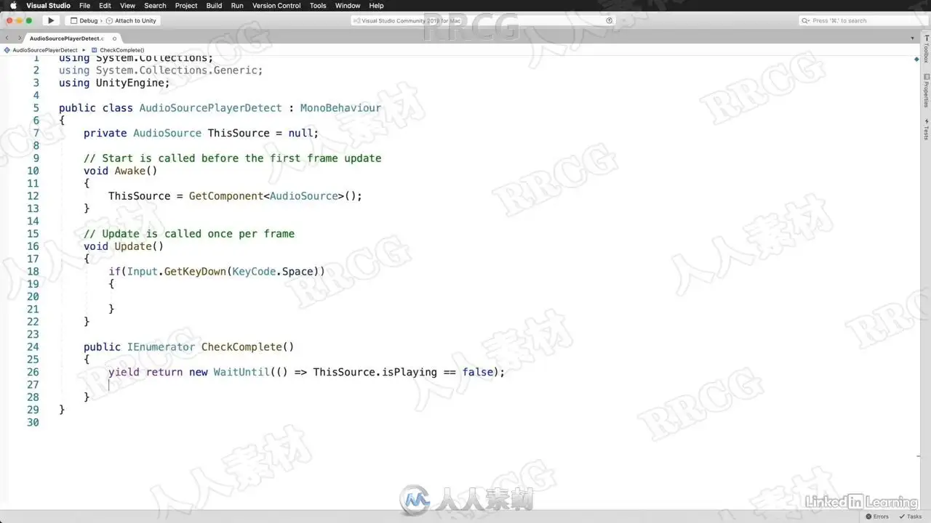Screen dimensions: 931x523
Task: Click on IEnumerator in line 24
Action: point(161,347)
